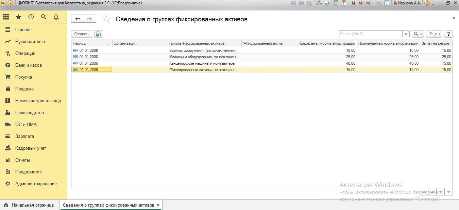
Task: Expand the info icon dropdown arrow
Action: 433,3
